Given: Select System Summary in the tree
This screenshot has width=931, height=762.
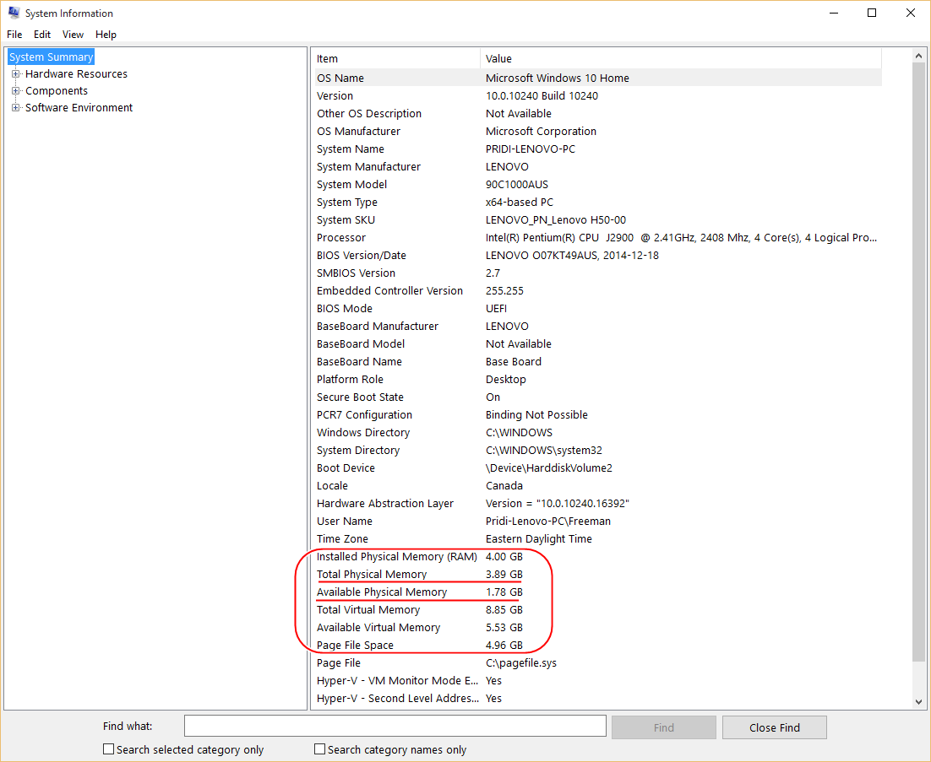Looking at the screenshot, I should 51,57.
